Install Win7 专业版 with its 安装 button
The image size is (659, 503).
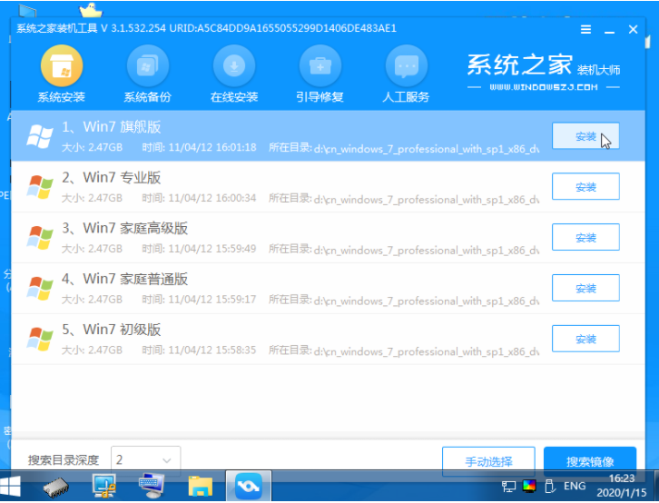pyautogui.click(x=585, y=186)
